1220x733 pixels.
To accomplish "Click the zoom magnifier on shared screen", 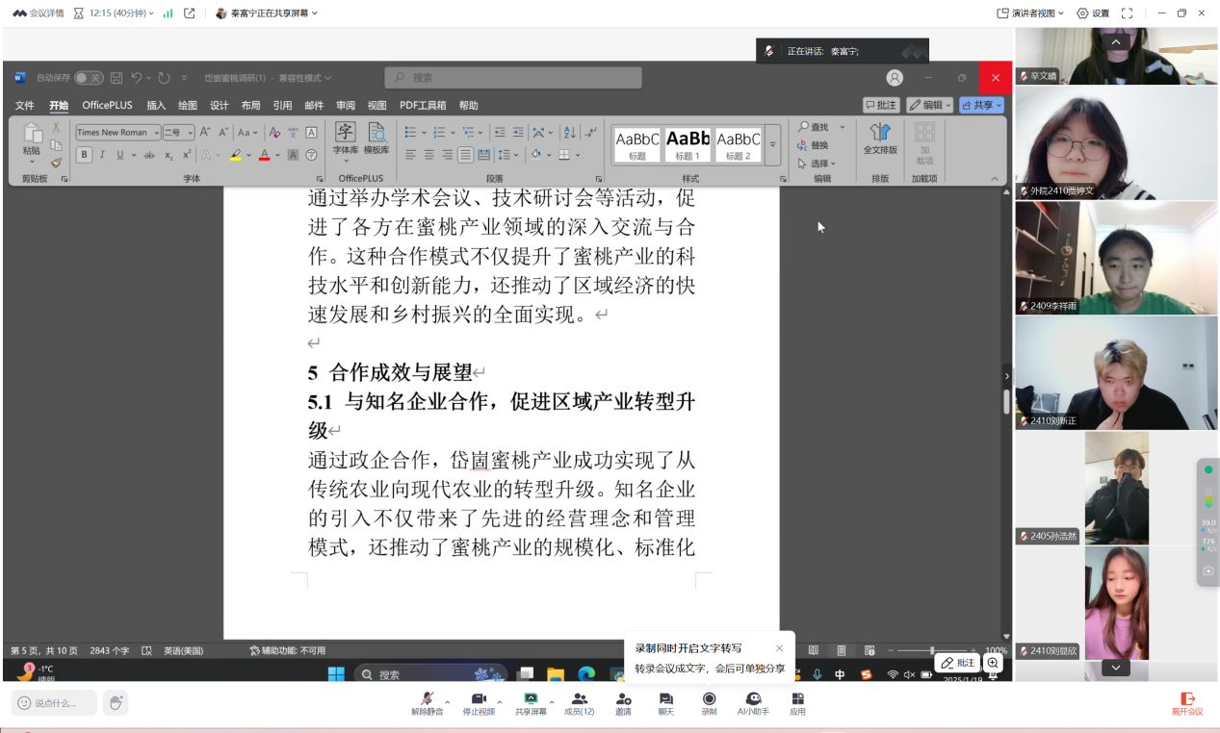I will [993, 663].
